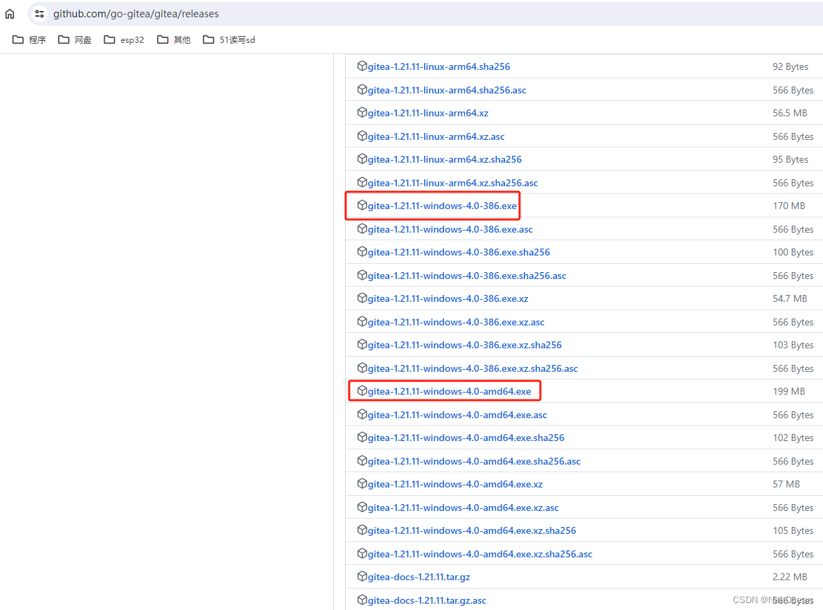Open the 程序 bookmarks folder

(29, 40)
